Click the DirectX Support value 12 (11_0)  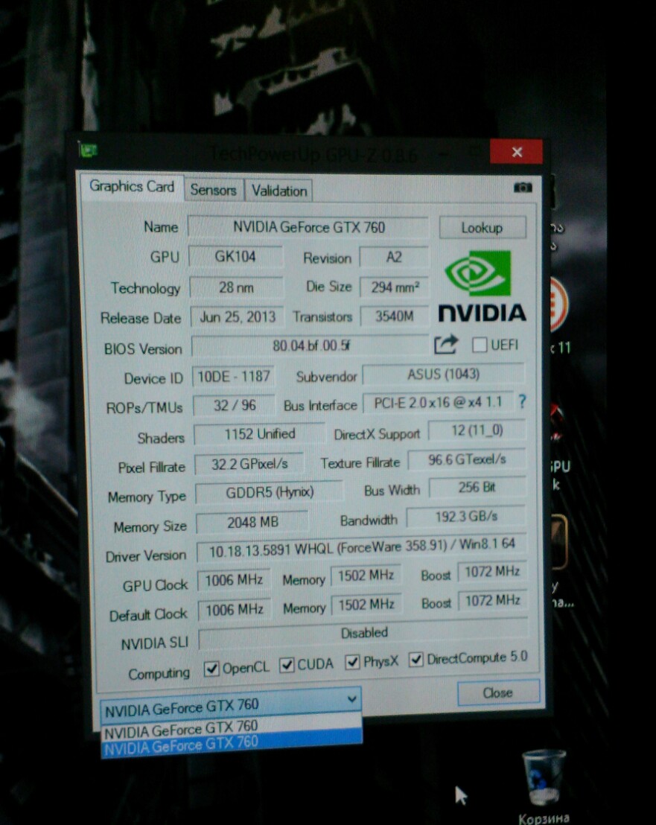pyautogui.click(x=477, y=430)
